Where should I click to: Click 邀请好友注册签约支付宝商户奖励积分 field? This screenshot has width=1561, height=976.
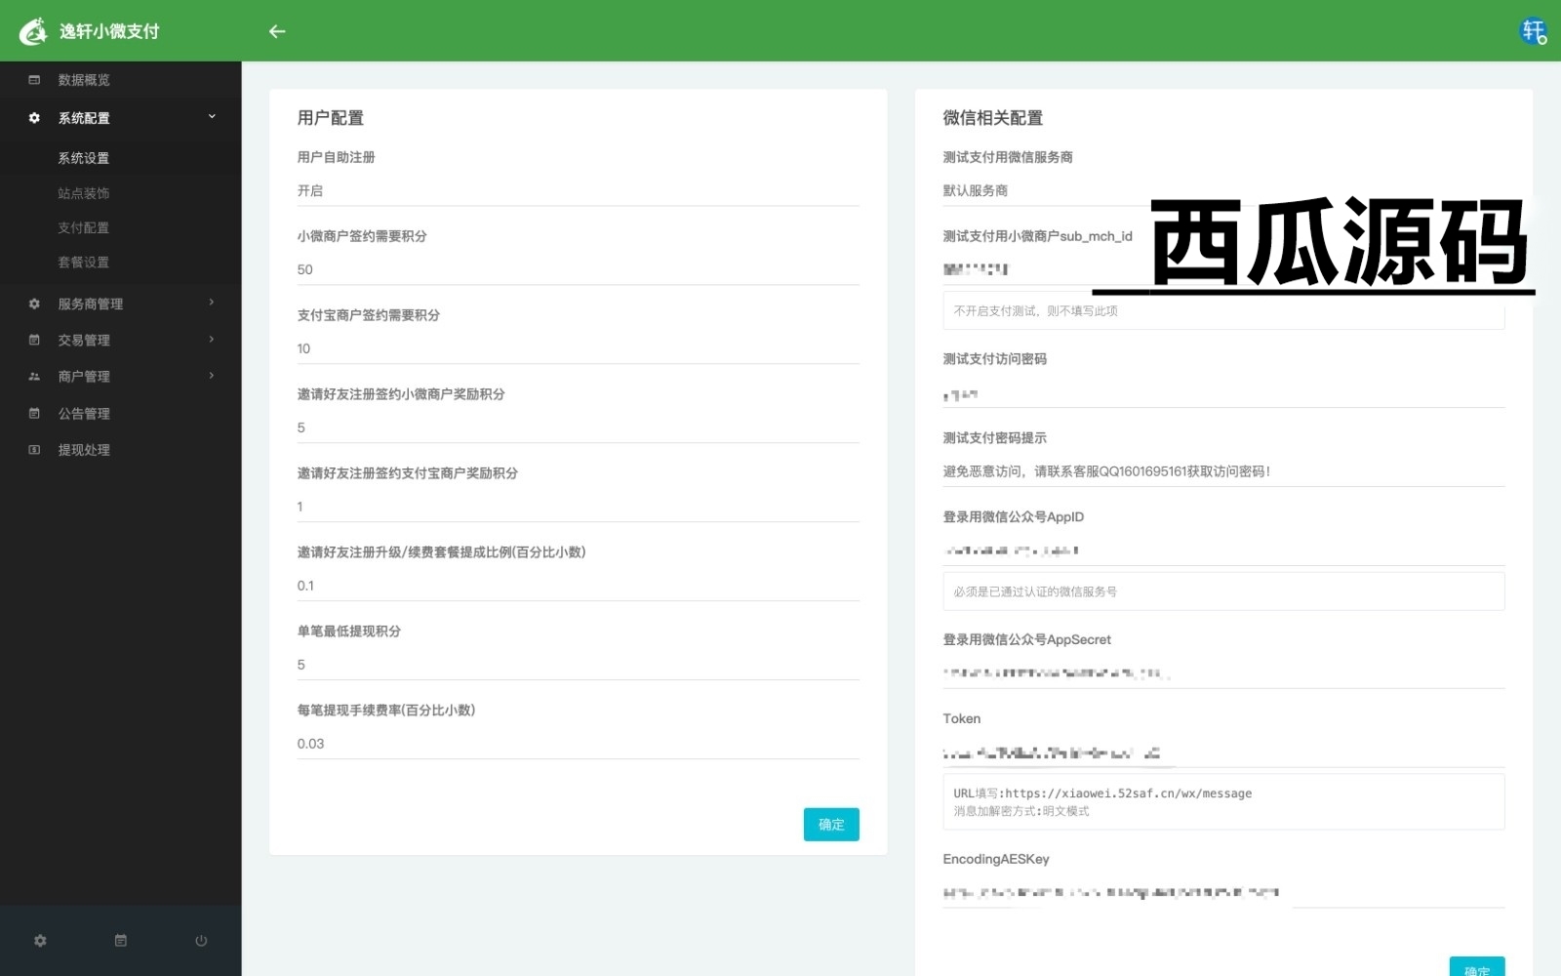pos(578,508)
